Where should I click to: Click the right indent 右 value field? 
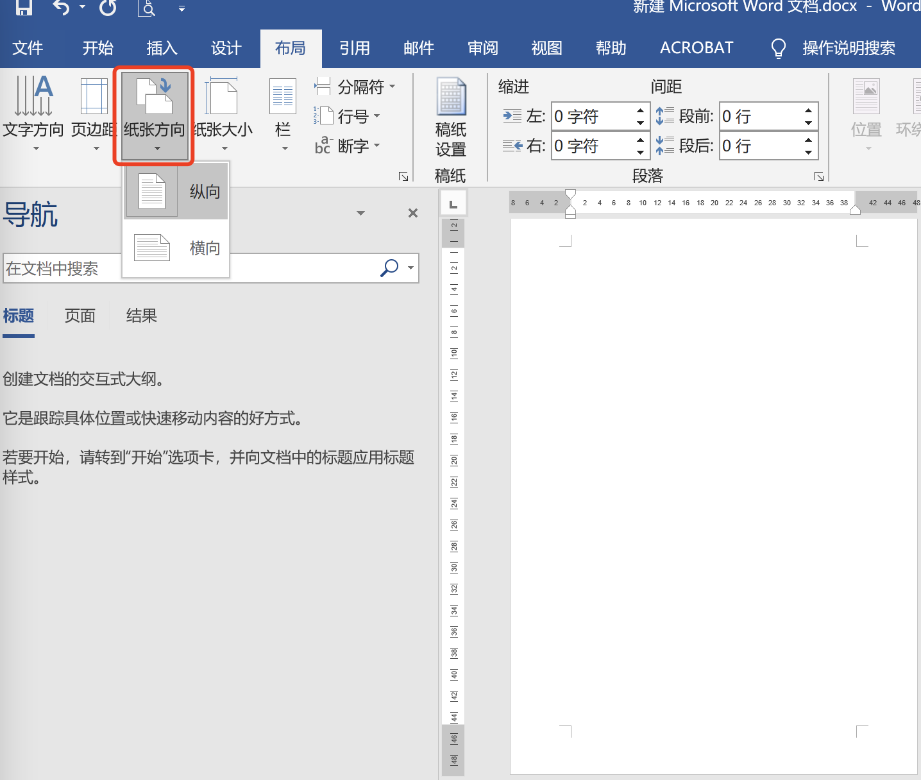[593, 146]
